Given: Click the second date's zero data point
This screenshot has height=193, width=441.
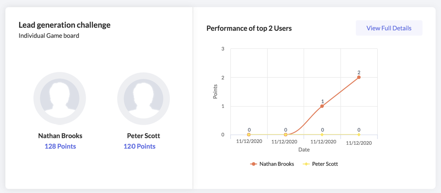Looking at the screenshot, I should (286, 135).
